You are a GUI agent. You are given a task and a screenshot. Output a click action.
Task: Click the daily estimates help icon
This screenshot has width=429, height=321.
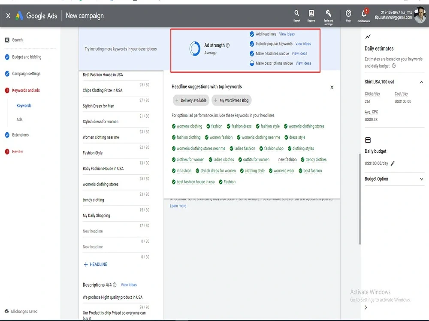coord(394,66)
